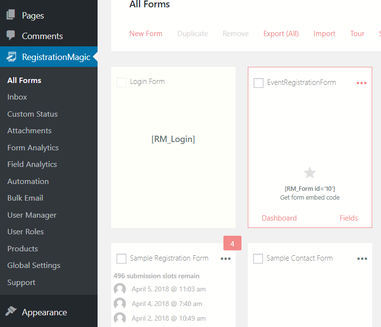This screenshot has width=381, height=327.
Task: Check the Login Form checkbox
Action: coord(121,82)
